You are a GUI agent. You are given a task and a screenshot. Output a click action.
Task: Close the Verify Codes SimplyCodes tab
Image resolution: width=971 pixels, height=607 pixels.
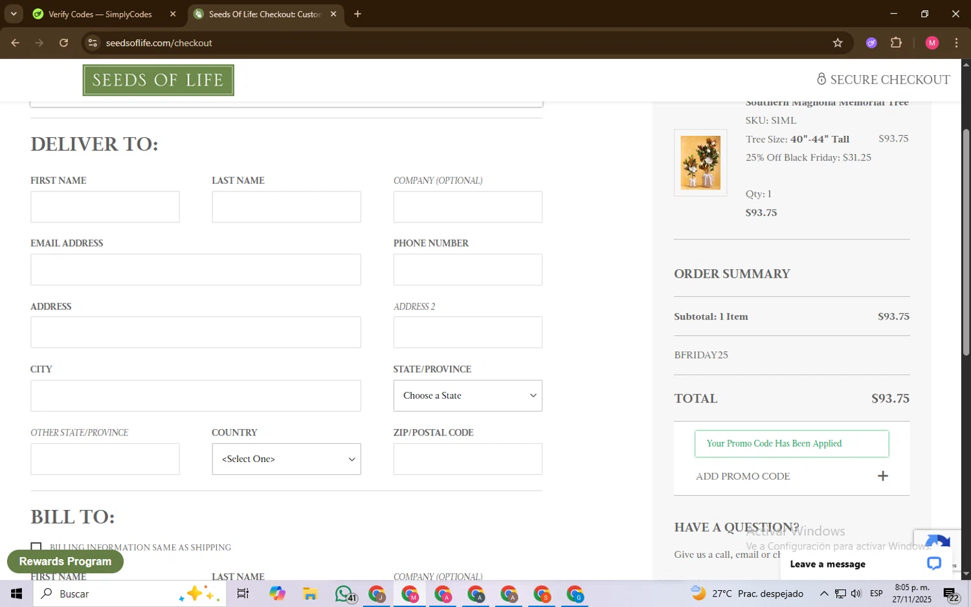click(x=173, y=14)
